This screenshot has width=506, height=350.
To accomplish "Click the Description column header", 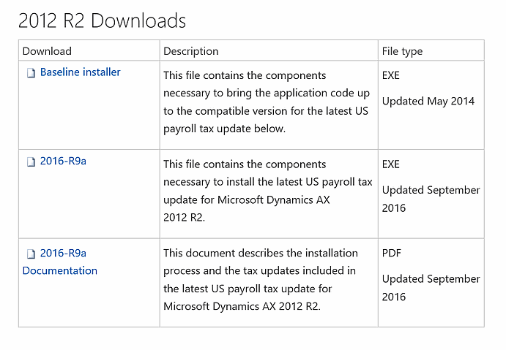I will click(x=190, y=51).
